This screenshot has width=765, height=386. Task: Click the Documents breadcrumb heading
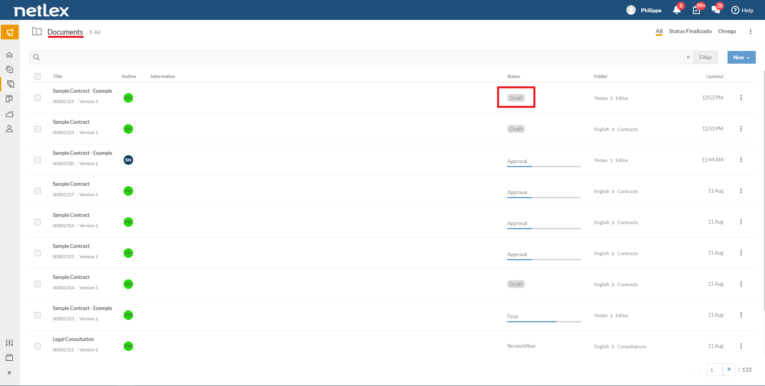pos(65,32)
